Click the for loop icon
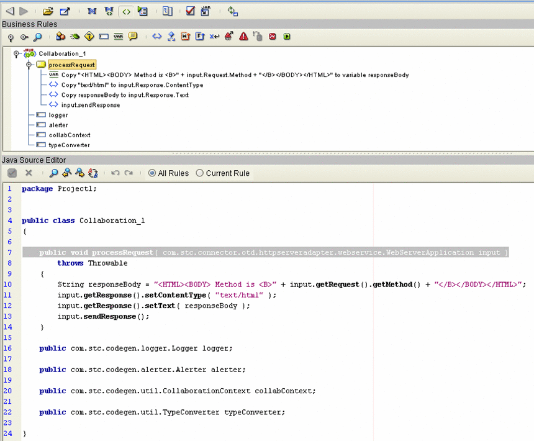The image size is (534, 441). 200,36
